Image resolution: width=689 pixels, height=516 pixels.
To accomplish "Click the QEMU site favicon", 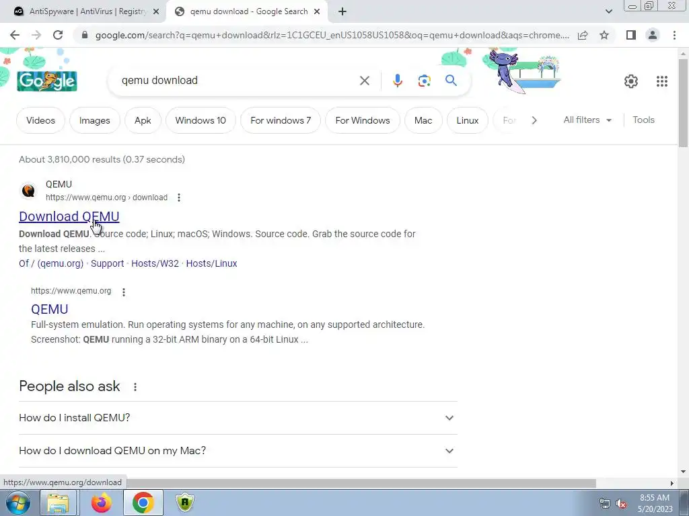I will point(28,191).
